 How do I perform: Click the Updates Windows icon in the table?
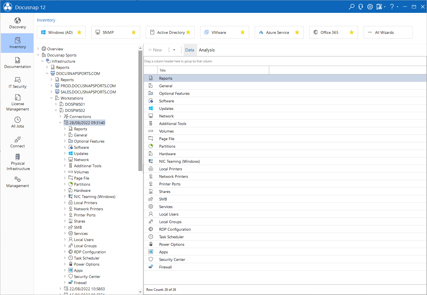151,108
